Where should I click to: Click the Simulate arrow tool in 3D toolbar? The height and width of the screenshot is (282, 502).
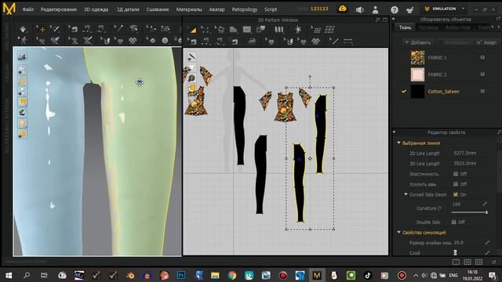point(23,30)
